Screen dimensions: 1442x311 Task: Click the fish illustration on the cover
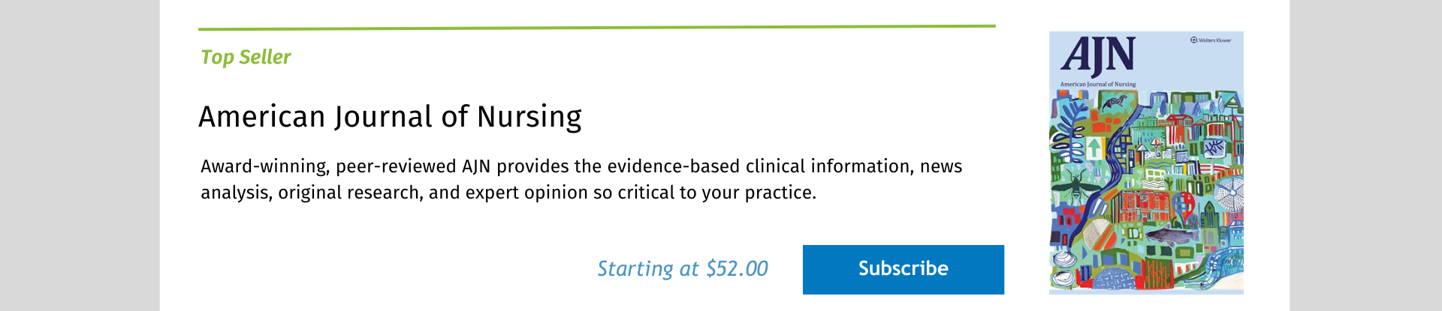click(x=1172, y=235)
